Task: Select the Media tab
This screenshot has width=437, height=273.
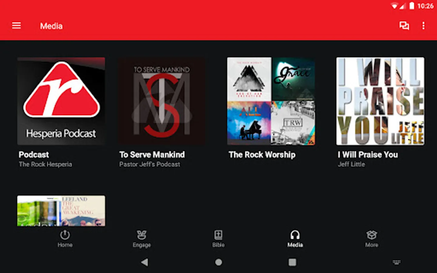Action: [x=295, y=239]
